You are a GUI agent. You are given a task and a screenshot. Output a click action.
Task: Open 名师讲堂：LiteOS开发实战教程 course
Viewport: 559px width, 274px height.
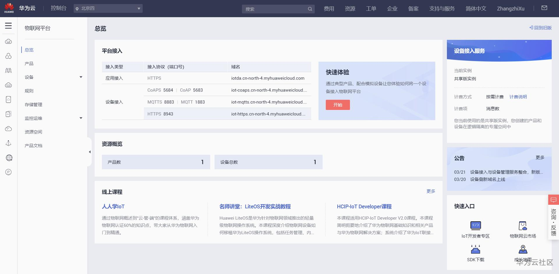(x=255, y=207)
